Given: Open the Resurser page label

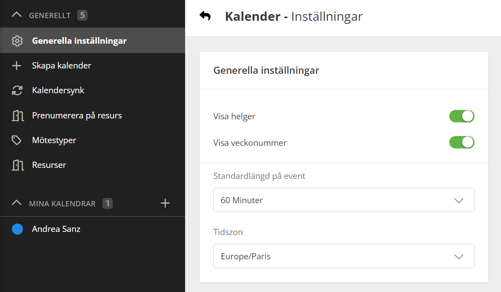Looking at the screenshot, I should click(49, 165).
